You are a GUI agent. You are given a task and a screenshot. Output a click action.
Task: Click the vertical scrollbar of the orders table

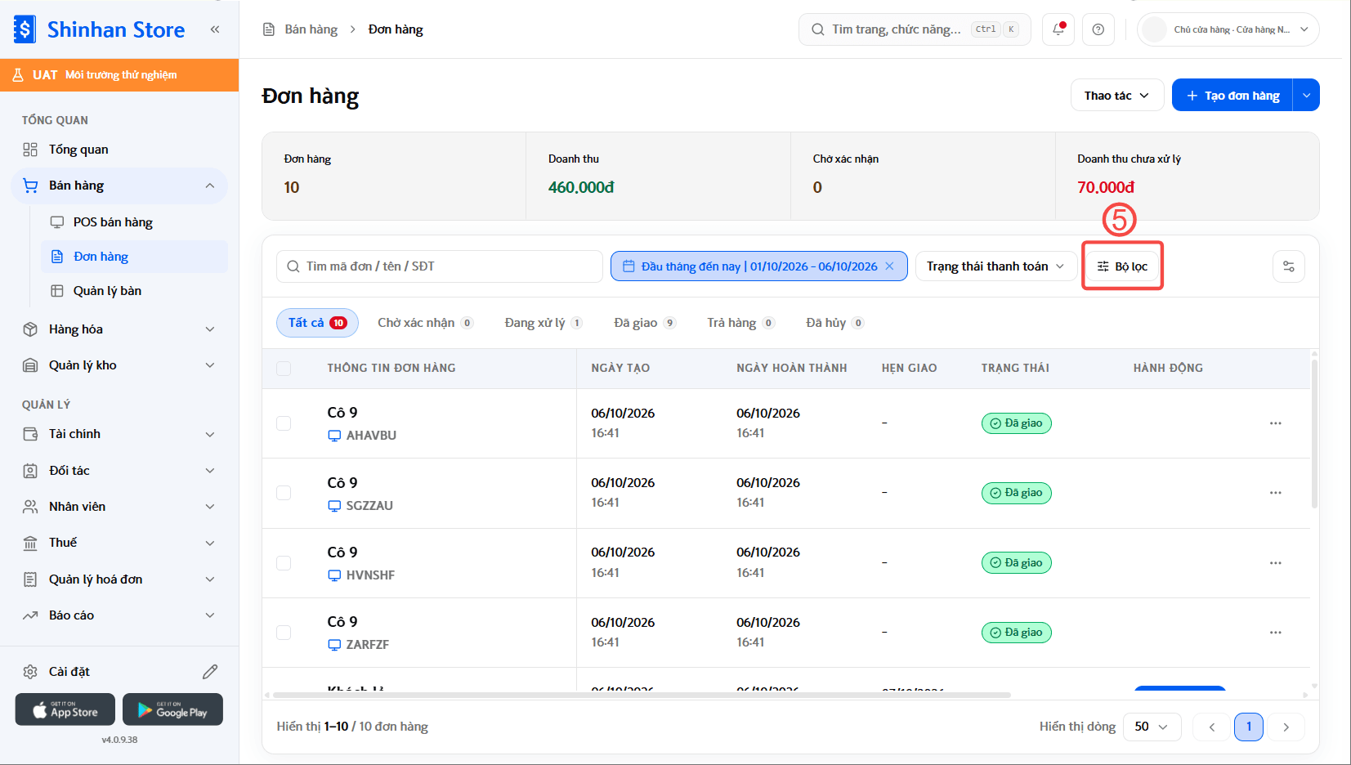click(1314, 433)
